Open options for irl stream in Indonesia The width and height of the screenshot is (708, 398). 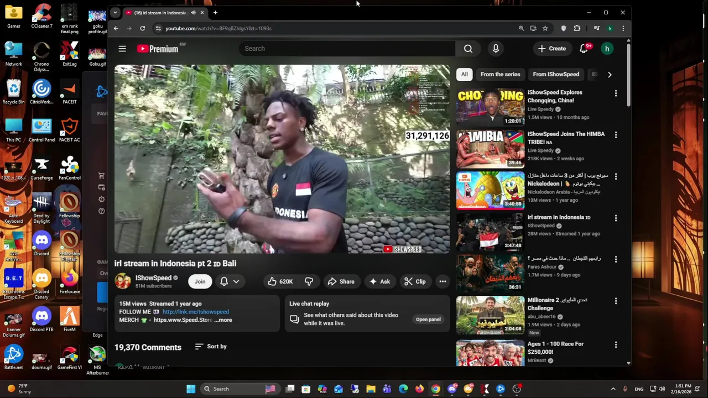[x=616, y=218]
